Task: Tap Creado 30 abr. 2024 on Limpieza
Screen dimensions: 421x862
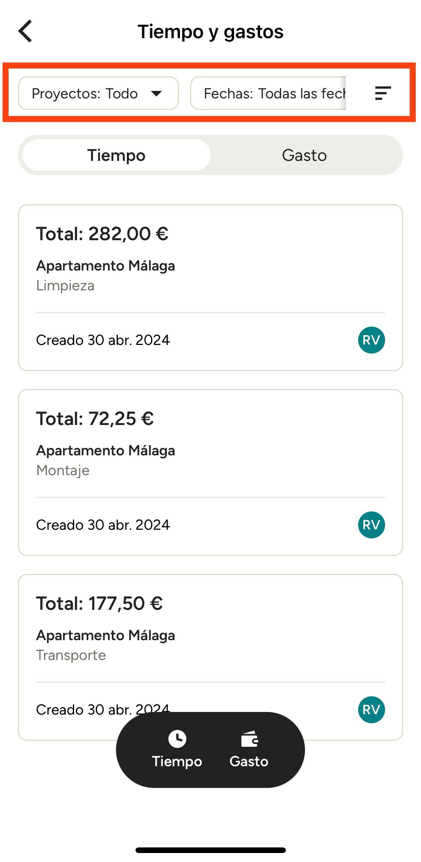Action: tap(103, 340)
